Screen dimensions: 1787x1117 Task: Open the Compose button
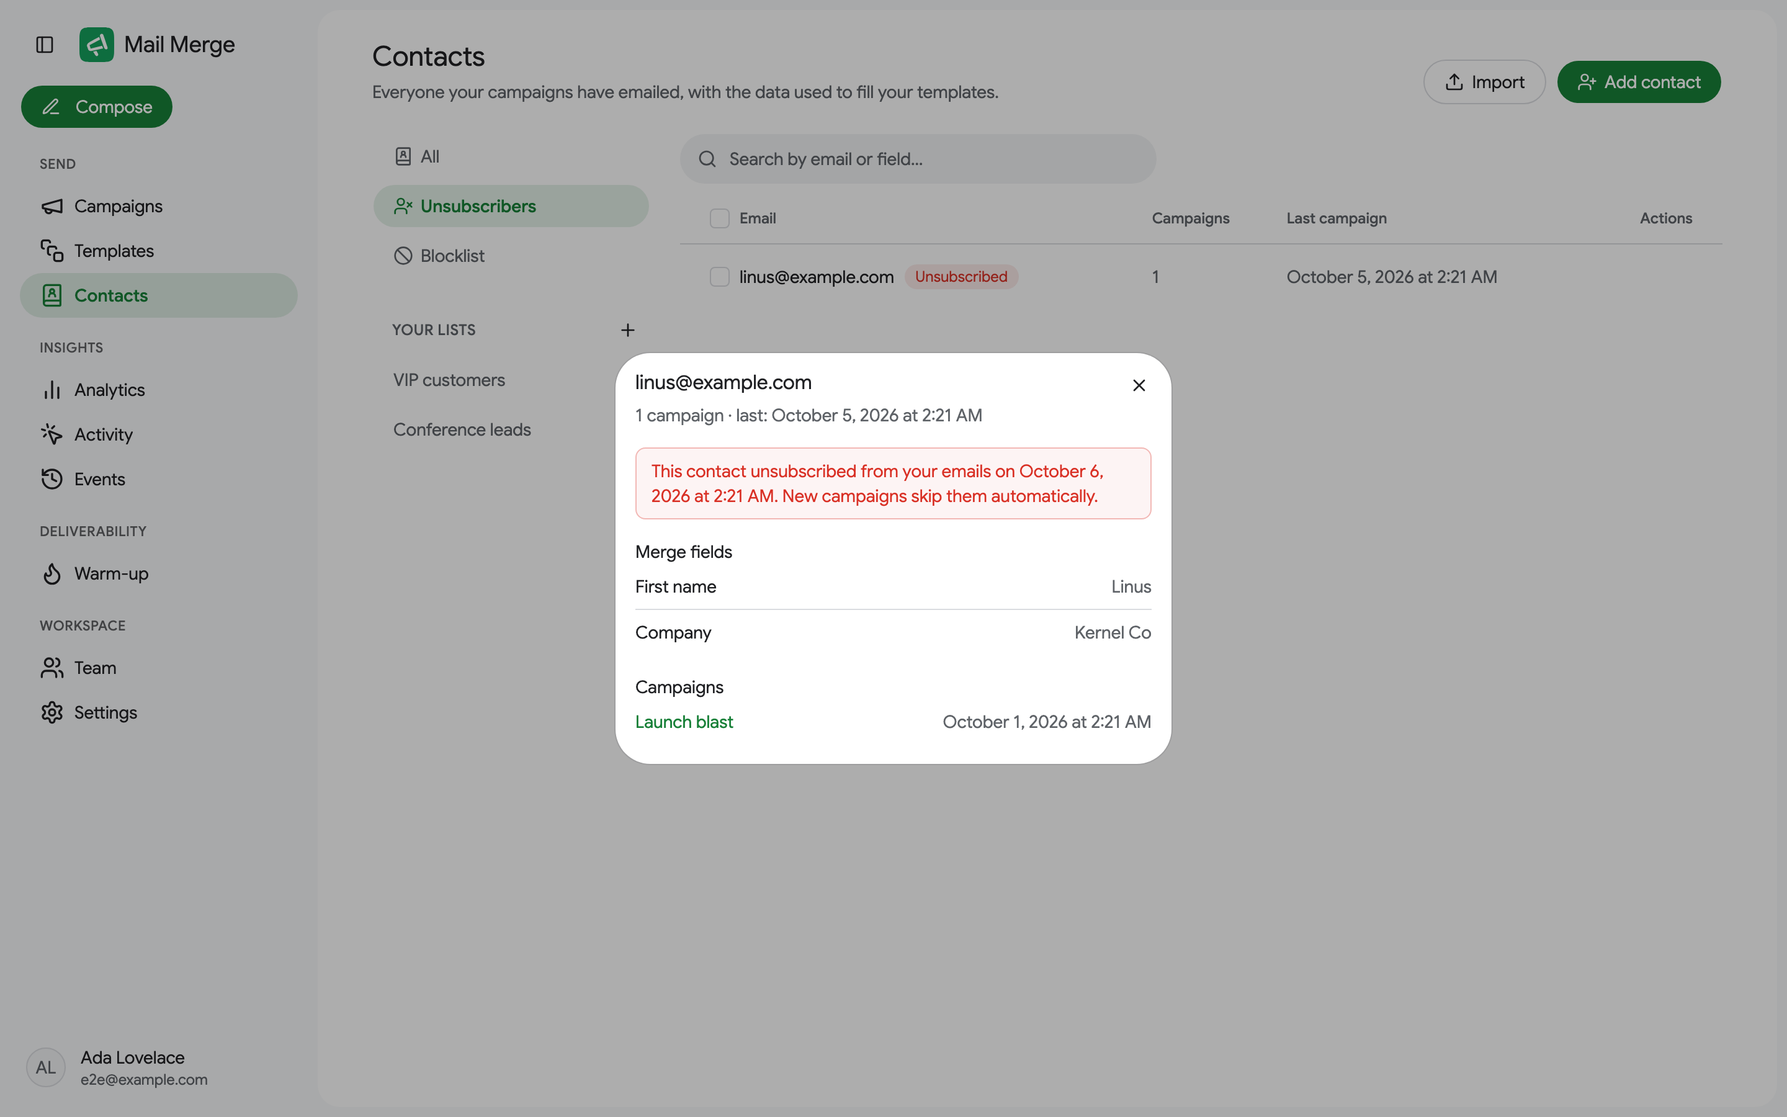coord(97,106)
